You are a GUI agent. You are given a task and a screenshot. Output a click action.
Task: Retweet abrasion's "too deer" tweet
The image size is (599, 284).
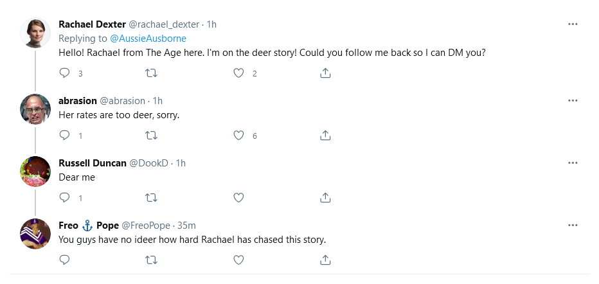point(152,136)
